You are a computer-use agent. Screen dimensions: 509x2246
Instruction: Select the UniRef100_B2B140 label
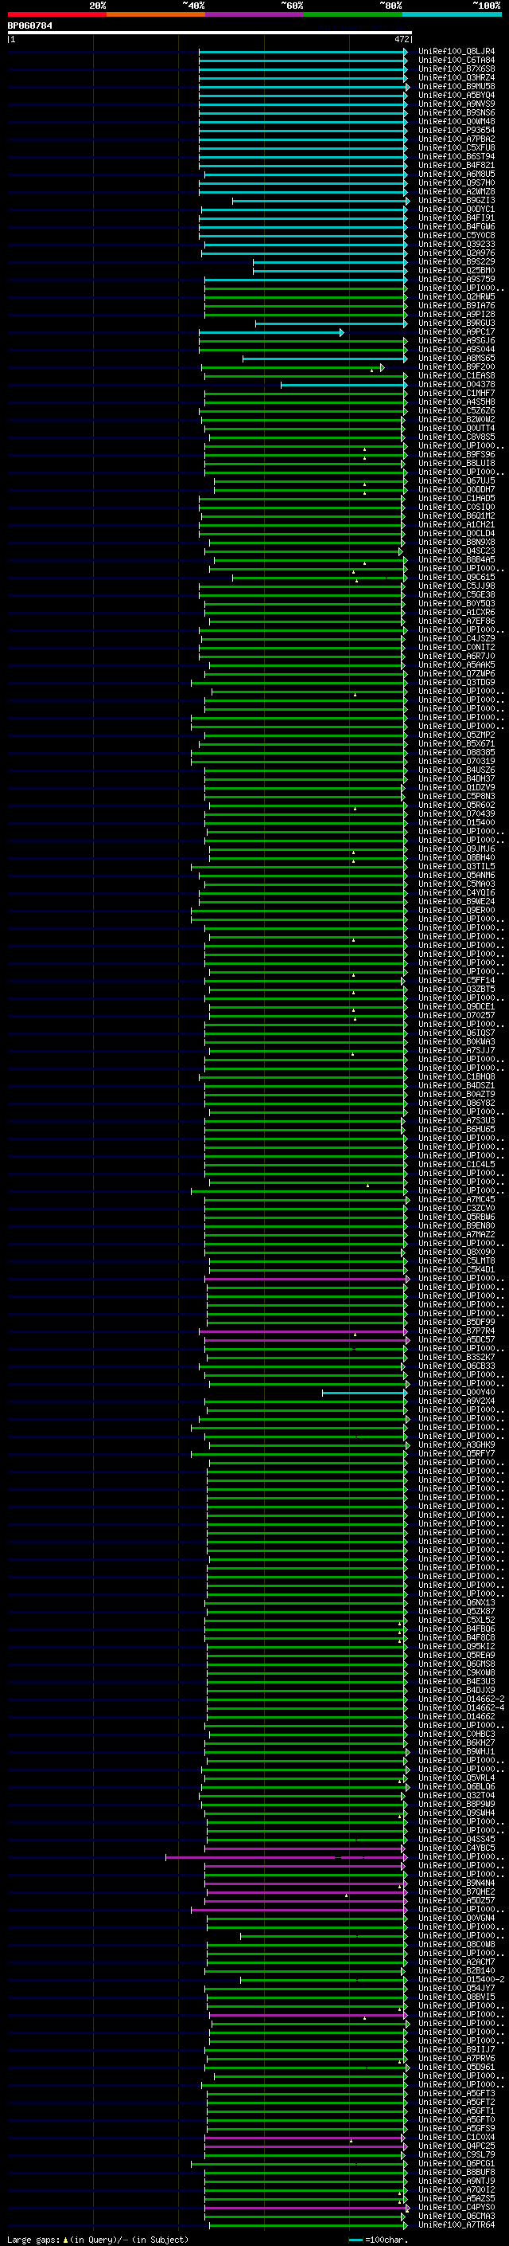coord(456,1970)
